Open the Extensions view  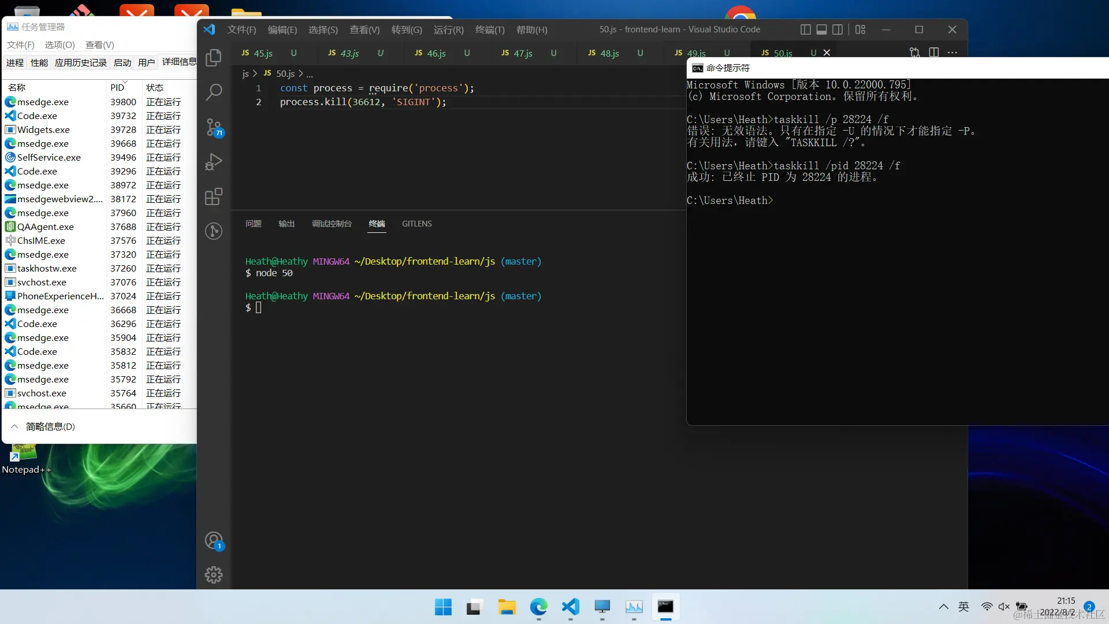coord(214,196)
